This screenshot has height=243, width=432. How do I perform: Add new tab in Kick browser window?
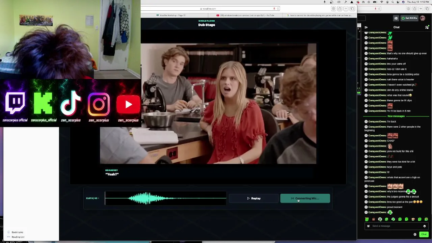[x=421, y=9]
